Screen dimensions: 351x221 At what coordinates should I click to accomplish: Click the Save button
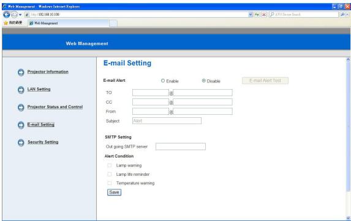tap(114, 192)
